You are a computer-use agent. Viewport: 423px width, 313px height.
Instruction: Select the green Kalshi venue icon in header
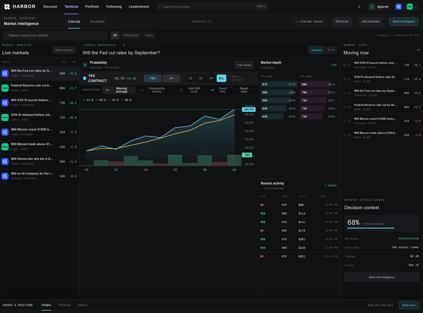410,7
